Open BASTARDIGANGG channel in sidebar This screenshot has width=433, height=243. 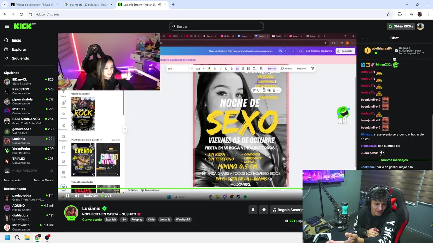coord(29,121)
